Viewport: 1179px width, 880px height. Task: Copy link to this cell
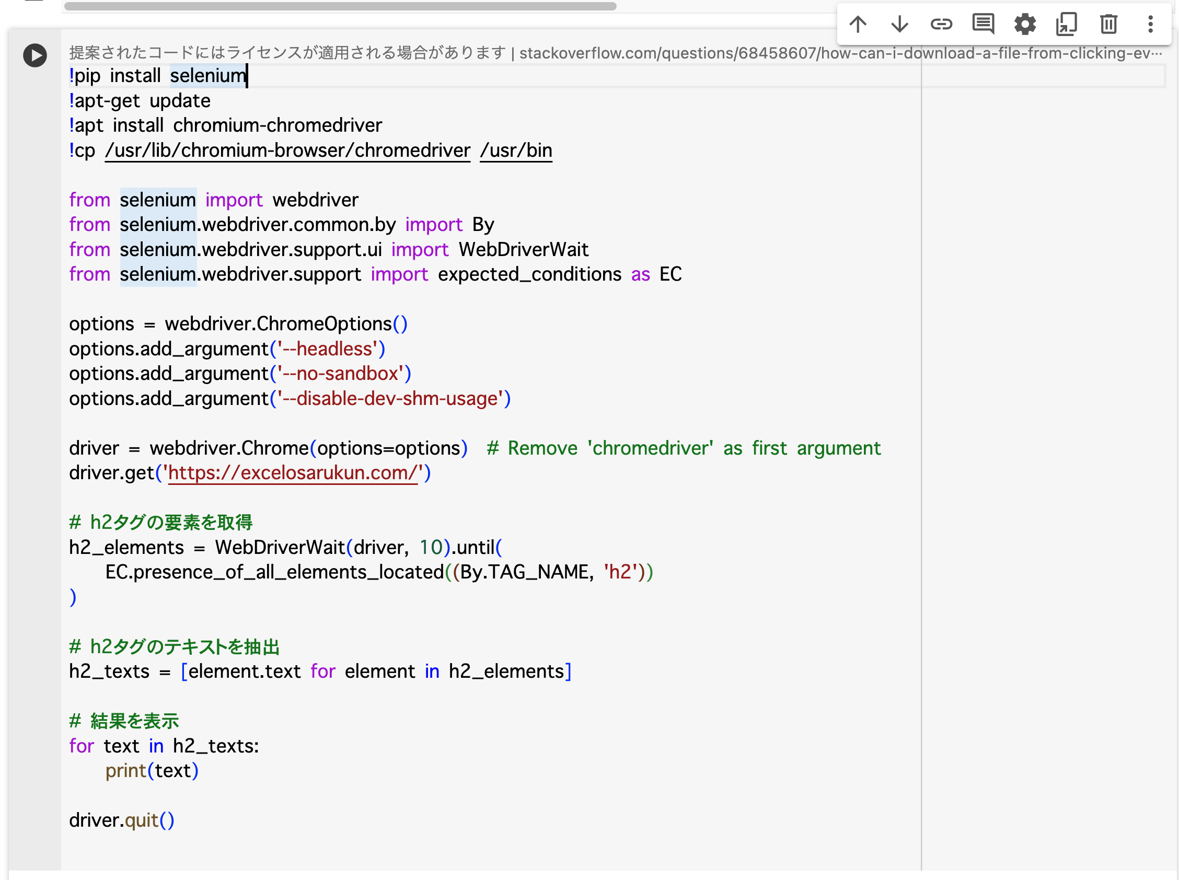pyautogui.click(x=941, y=25)
